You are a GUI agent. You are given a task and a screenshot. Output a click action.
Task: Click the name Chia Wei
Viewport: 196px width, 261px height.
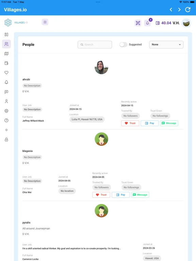(x=27, y=192)
